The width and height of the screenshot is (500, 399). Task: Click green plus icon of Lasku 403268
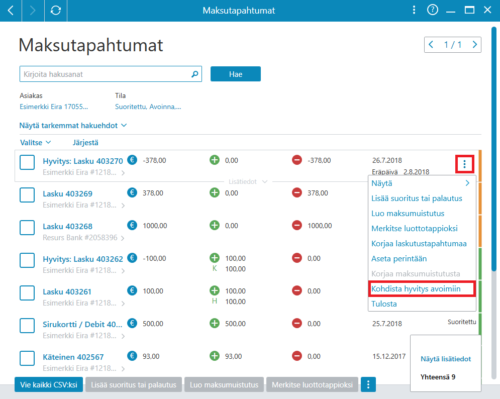click(215, 225)
